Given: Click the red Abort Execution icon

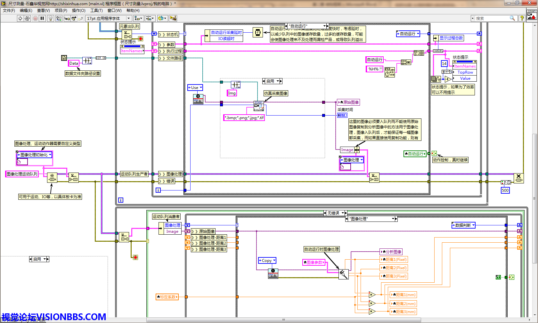Looking at the screenshot, I should pyautogui.click(x=35, y=19).
